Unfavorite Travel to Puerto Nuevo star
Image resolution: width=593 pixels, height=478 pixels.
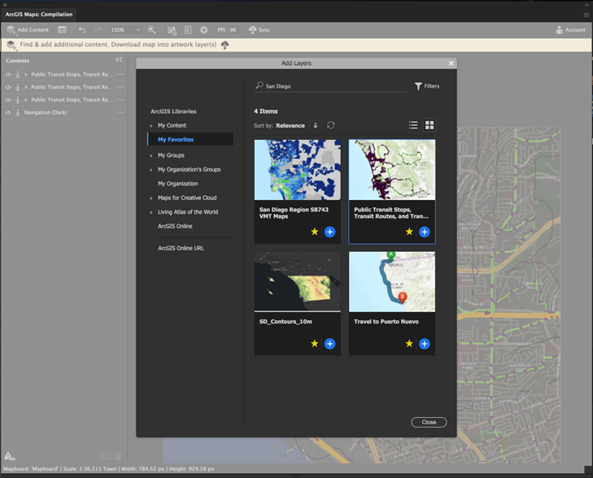coord(409,344)
